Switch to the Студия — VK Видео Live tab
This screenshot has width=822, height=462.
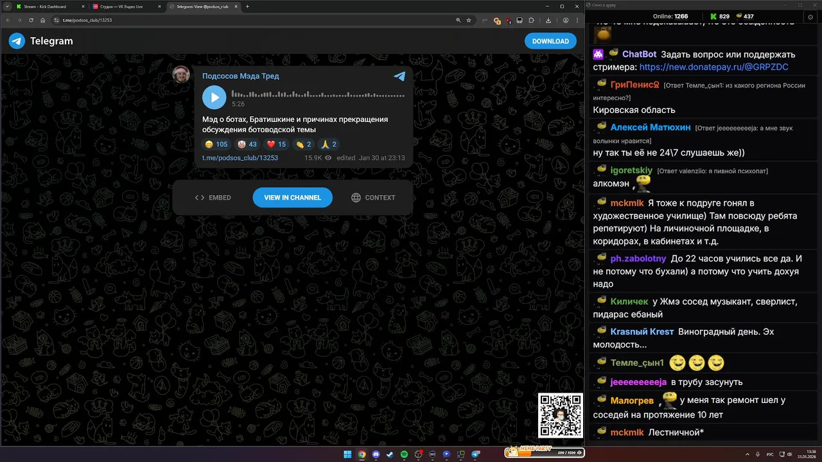(126, 6)
